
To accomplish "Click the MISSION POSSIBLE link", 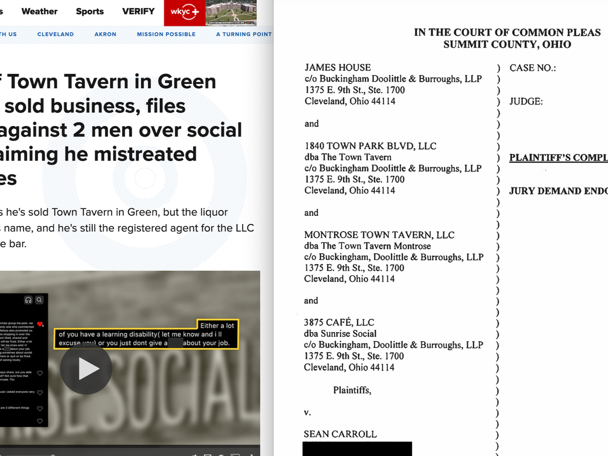I will tap(166, 34).
